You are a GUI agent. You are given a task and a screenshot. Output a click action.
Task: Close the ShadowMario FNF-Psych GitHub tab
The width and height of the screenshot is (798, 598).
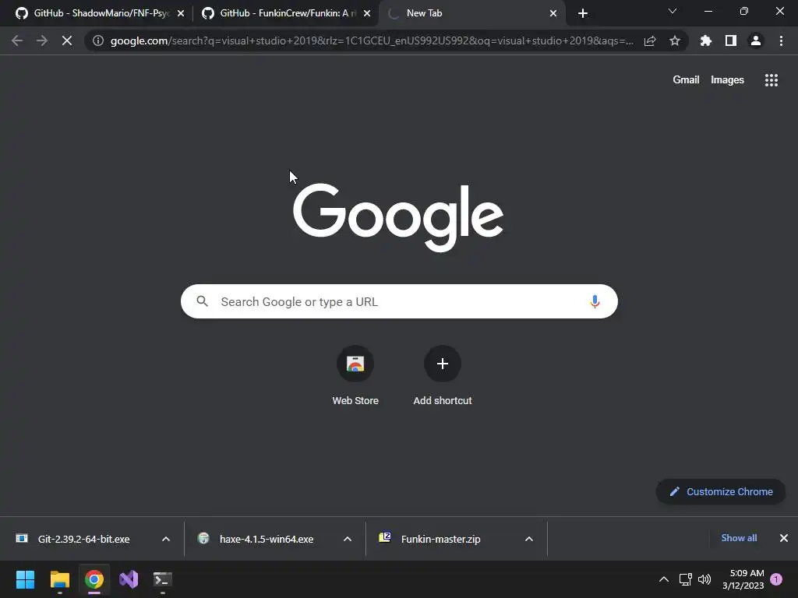point(181,13)
